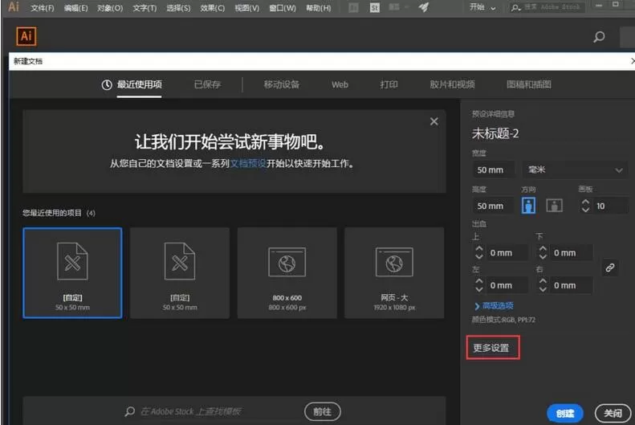Click the right bleed 0 mm field
The image size is (635, 425).
[x=572, y=285]
